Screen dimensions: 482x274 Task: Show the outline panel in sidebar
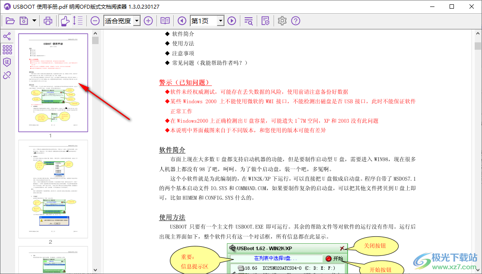click(x=7, y=37)
